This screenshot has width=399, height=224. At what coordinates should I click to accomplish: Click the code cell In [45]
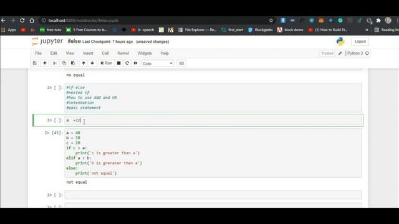[x=213, y=153]
